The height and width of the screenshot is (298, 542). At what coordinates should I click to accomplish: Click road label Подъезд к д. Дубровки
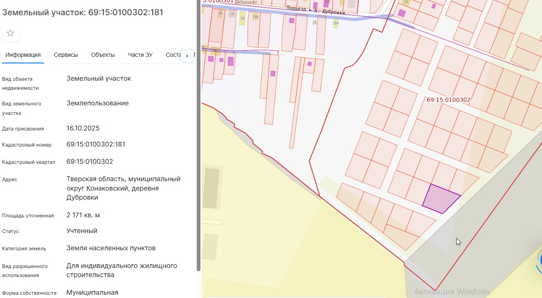pyautogui.click(x=315, y=10)
